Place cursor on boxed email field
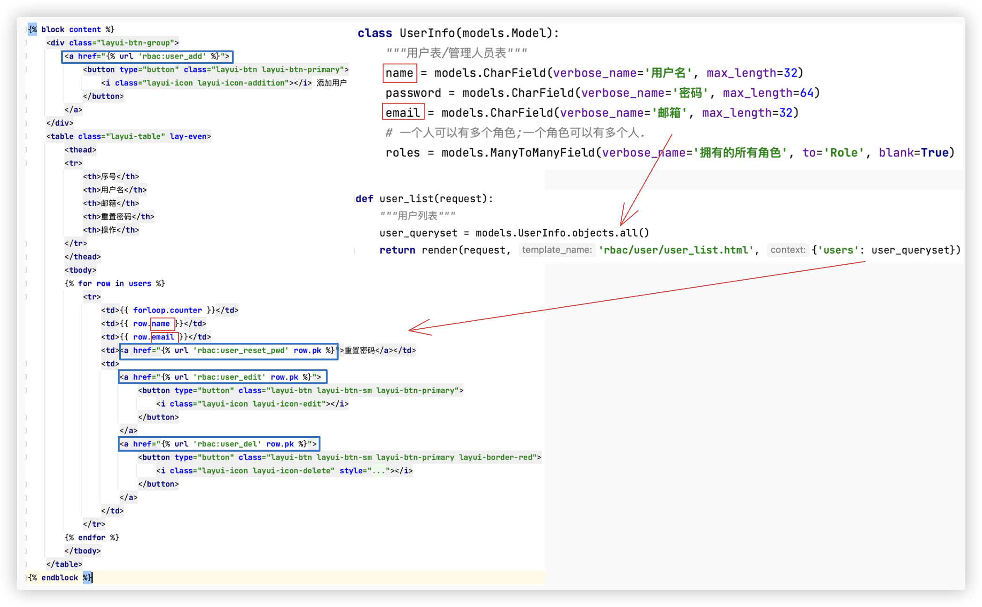The image size is (982, 607). click(403, 113)
